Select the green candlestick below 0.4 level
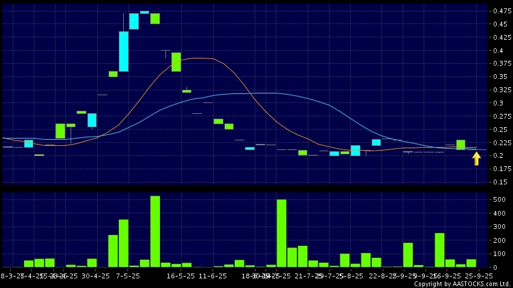Screen dimensions: 513x288 pyautogui.click(x=176, y=62)
